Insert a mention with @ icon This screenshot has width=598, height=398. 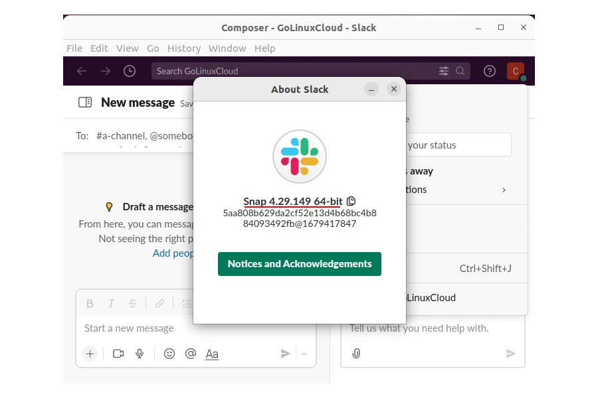191,354
